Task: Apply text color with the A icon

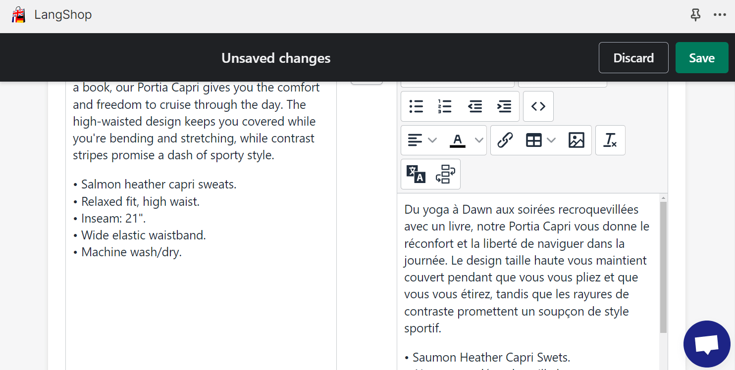Action: coord(458,140)
